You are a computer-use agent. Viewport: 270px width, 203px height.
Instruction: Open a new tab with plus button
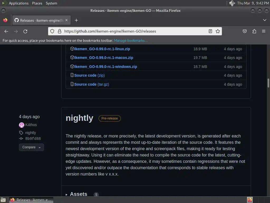tap(76, 20)
